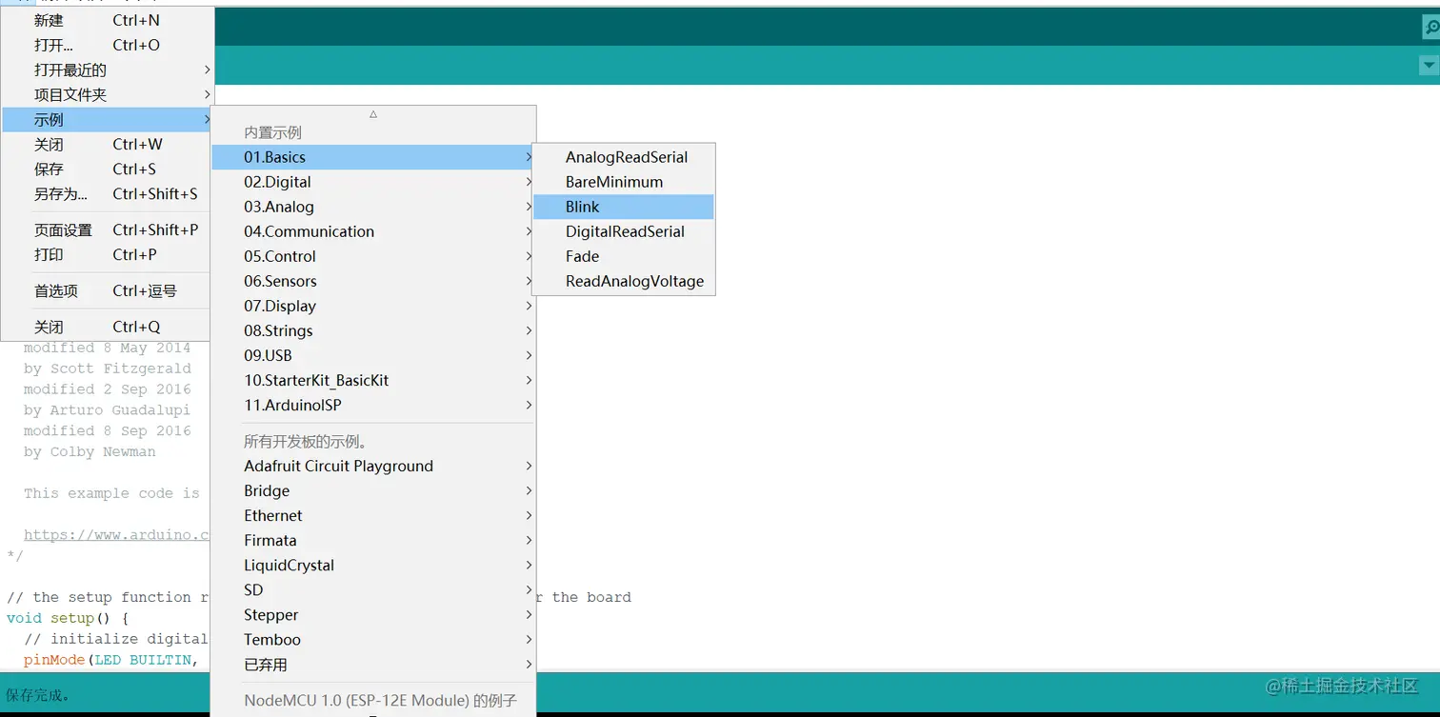This screenshot has width=1440, height=717.
Task: Open the tab dropdown arrow icon
Action: 1429,66
